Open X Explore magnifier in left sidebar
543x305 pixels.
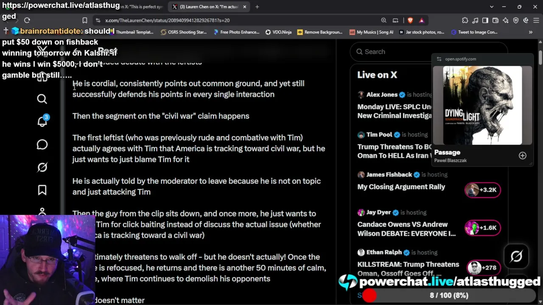42,99
